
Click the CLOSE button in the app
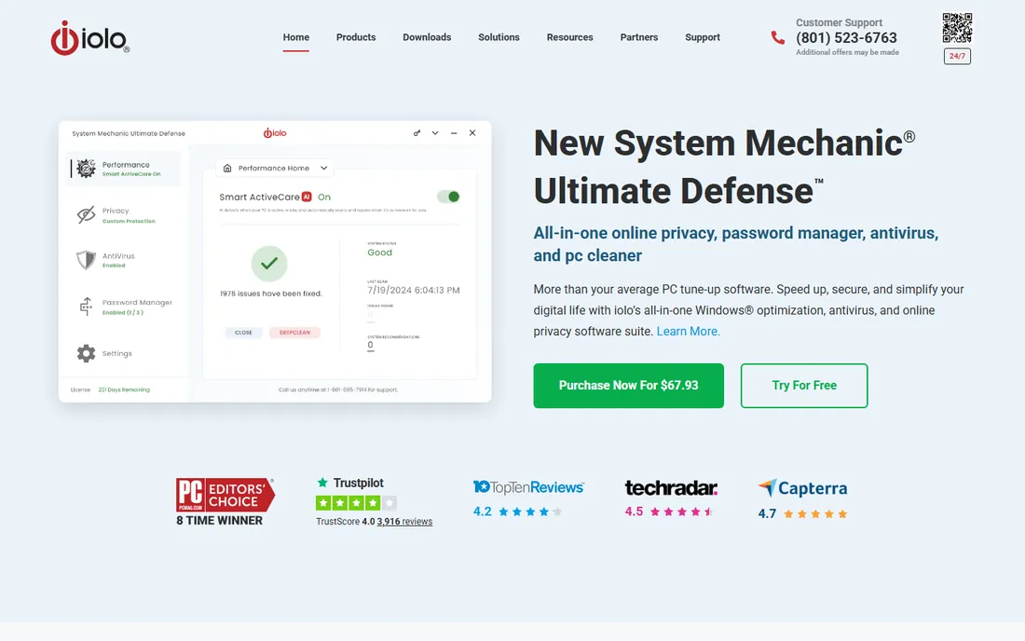[243, 333]
